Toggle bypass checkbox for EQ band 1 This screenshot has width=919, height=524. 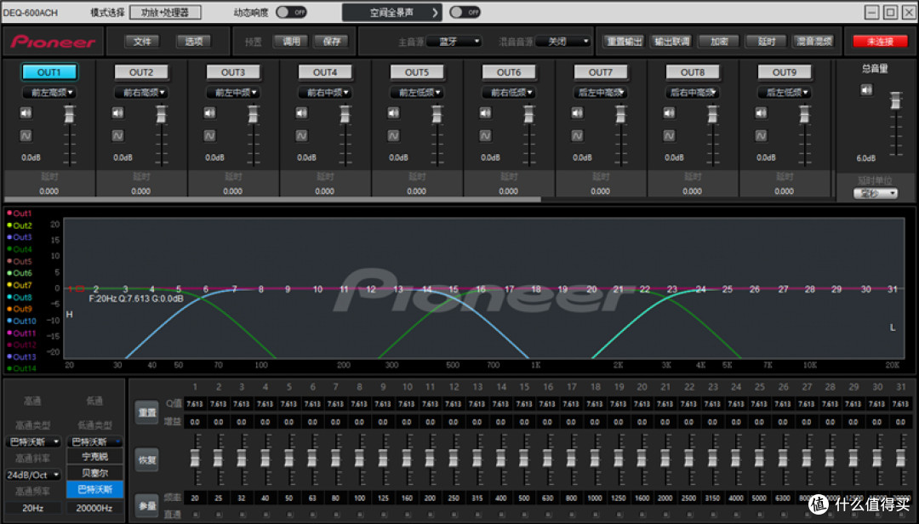[195, 515]
